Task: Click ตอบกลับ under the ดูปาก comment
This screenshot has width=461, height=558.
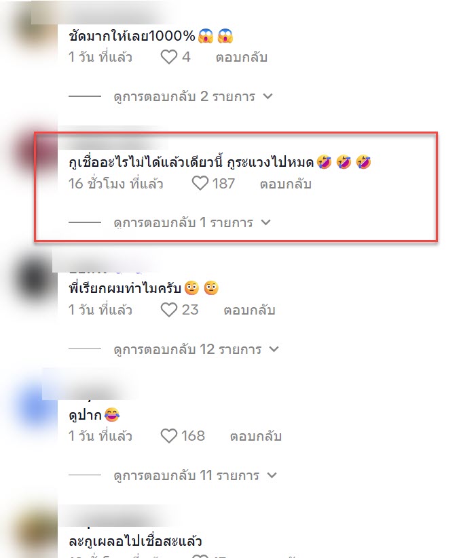Action: 256,436
